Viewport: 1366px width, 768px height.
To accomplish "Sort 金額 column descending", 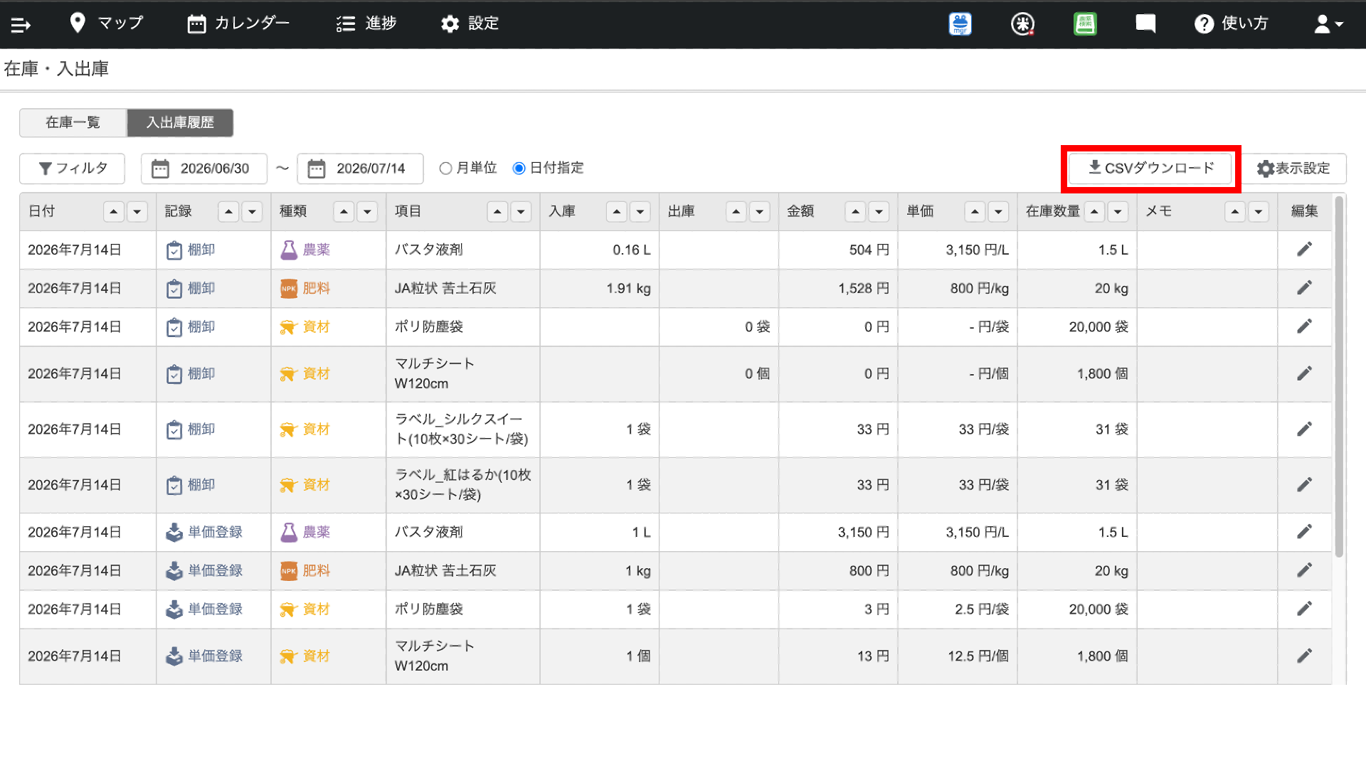I will [879, 211].
